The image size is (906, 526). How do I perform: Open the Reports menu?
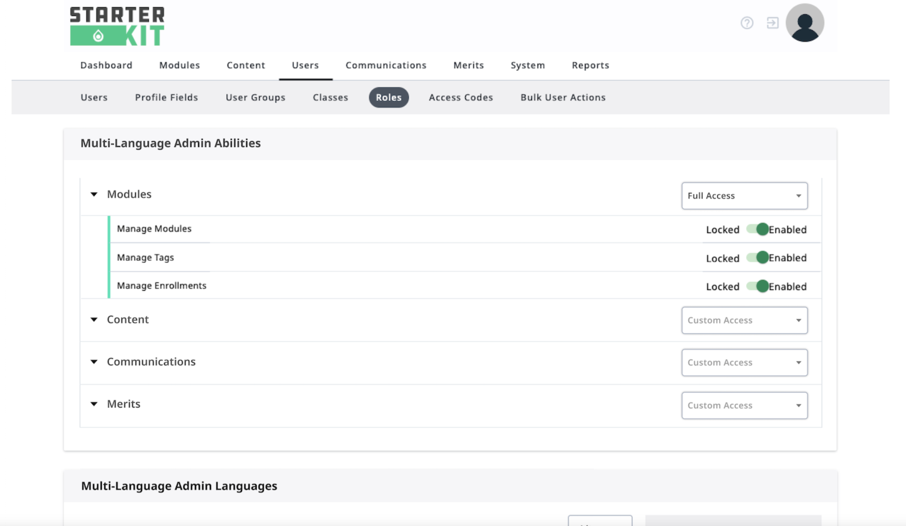(x=590, y=65)
